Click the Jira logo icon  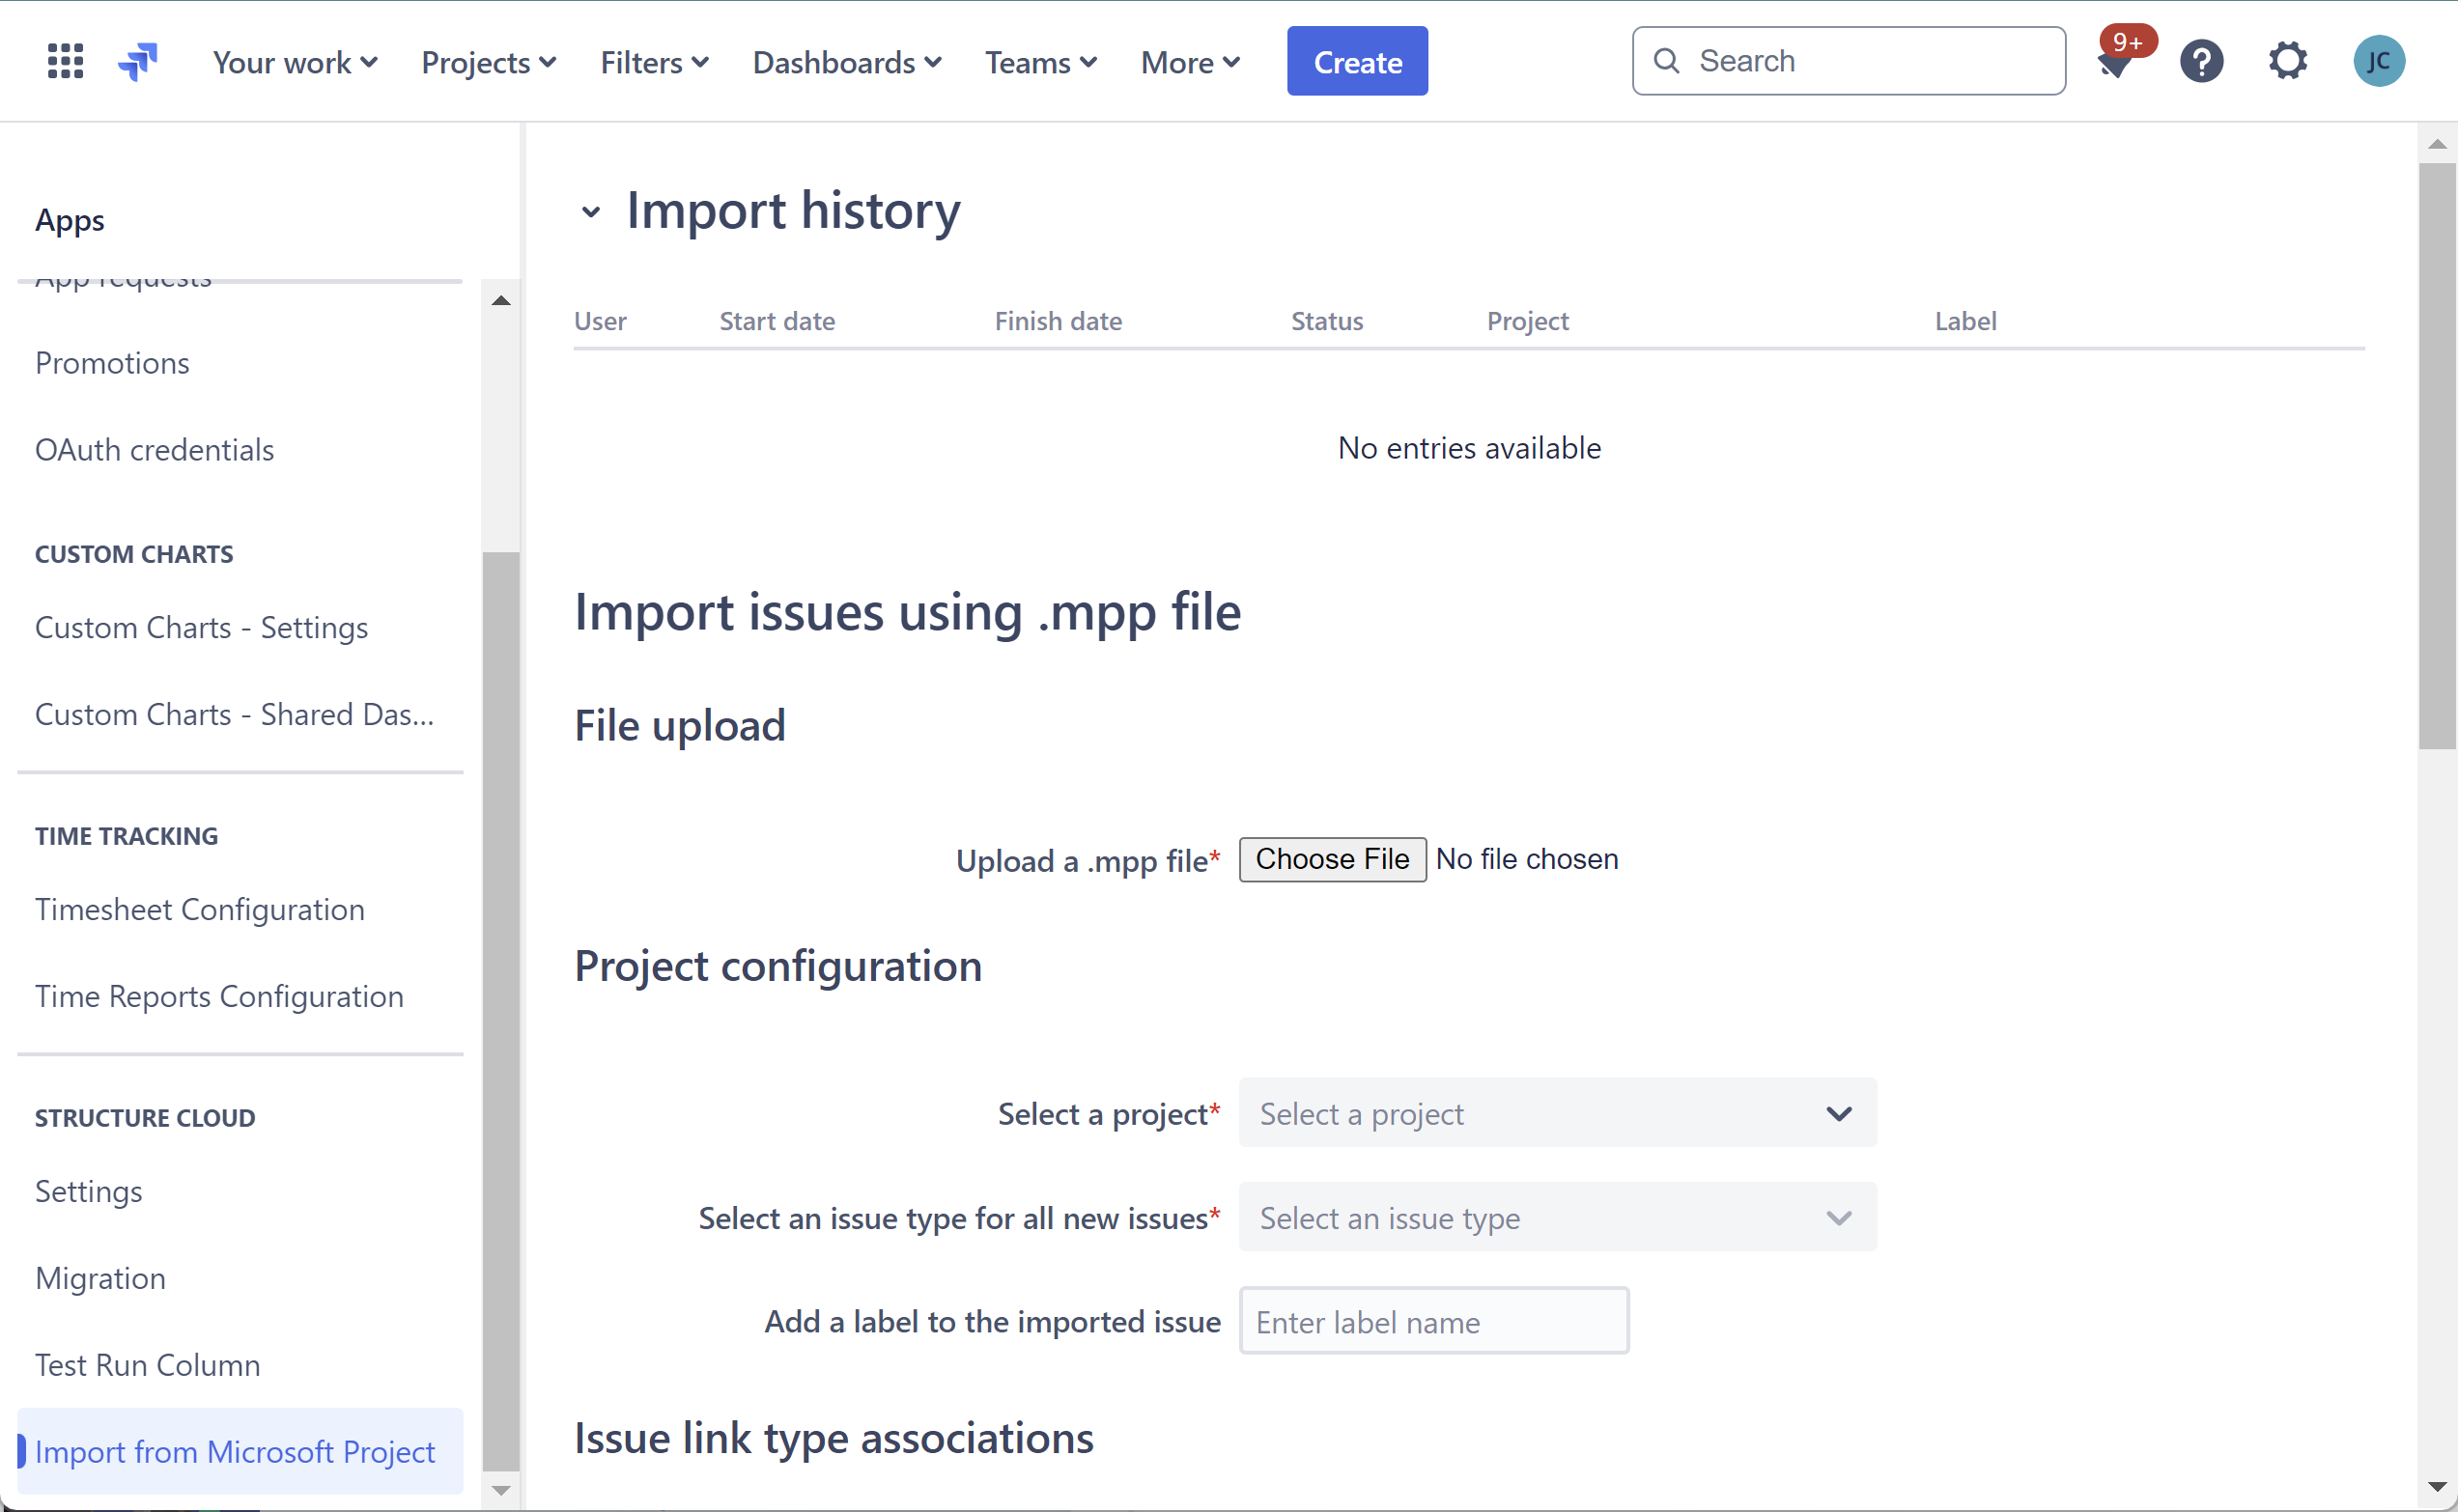pyautogui.click(x=138, y=61)
